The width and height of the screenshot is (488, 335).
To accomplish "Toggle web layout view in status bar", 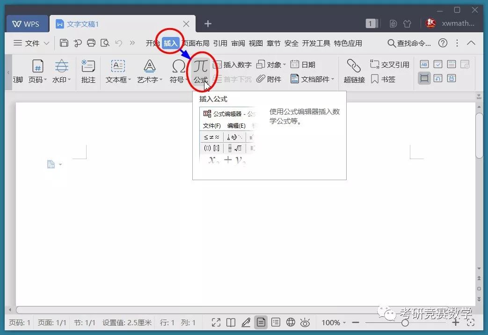I will pos(291,322).
